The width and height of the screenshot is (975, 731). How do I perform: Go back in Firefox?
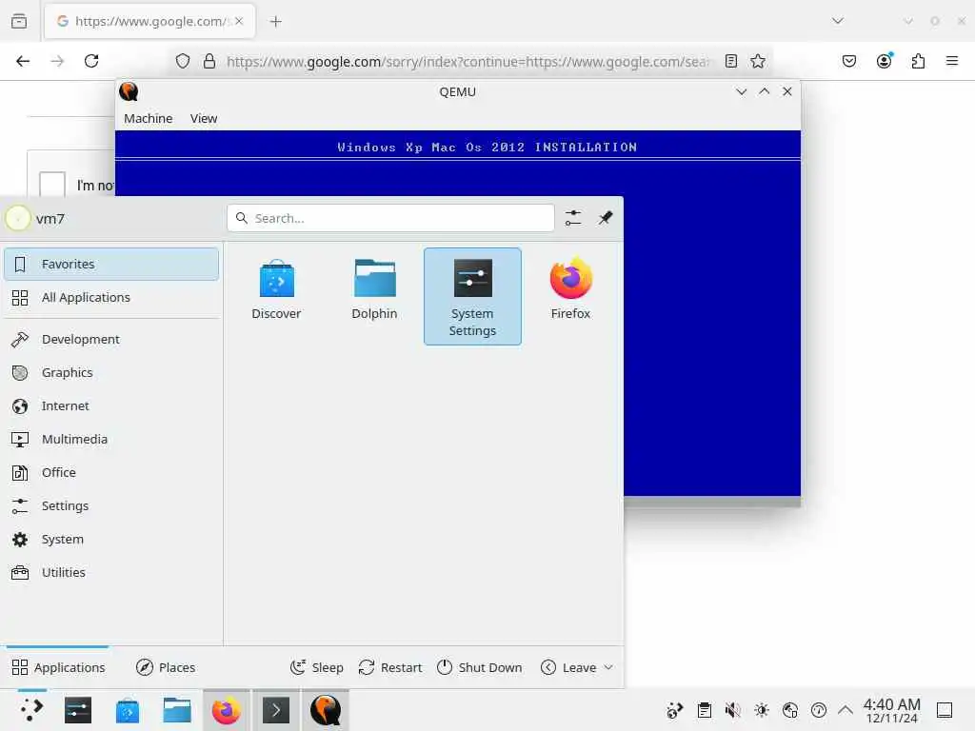coord(23,61)
